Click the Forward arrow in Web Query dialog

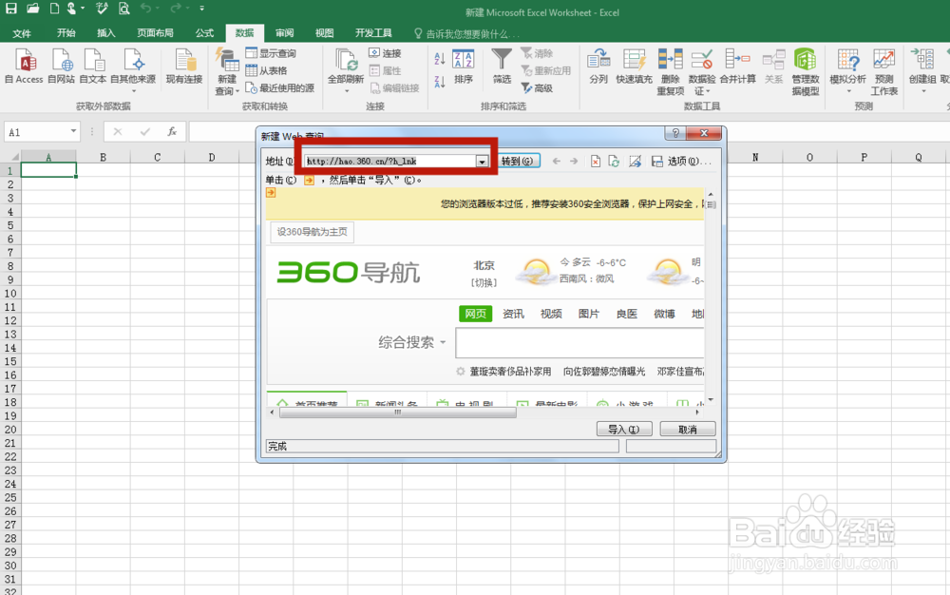click(573, 162)
